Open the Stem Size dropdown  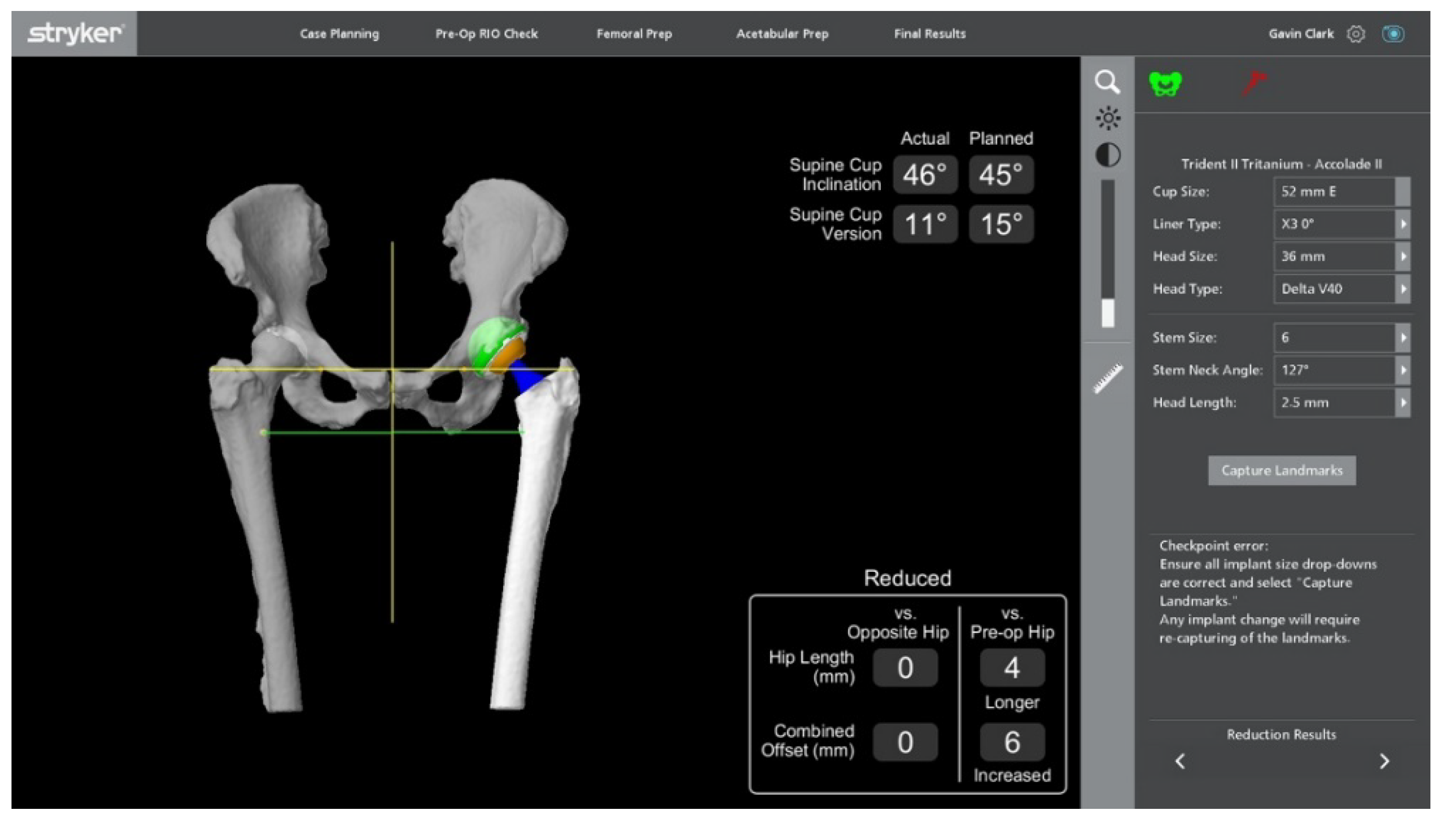(1402, 338)
